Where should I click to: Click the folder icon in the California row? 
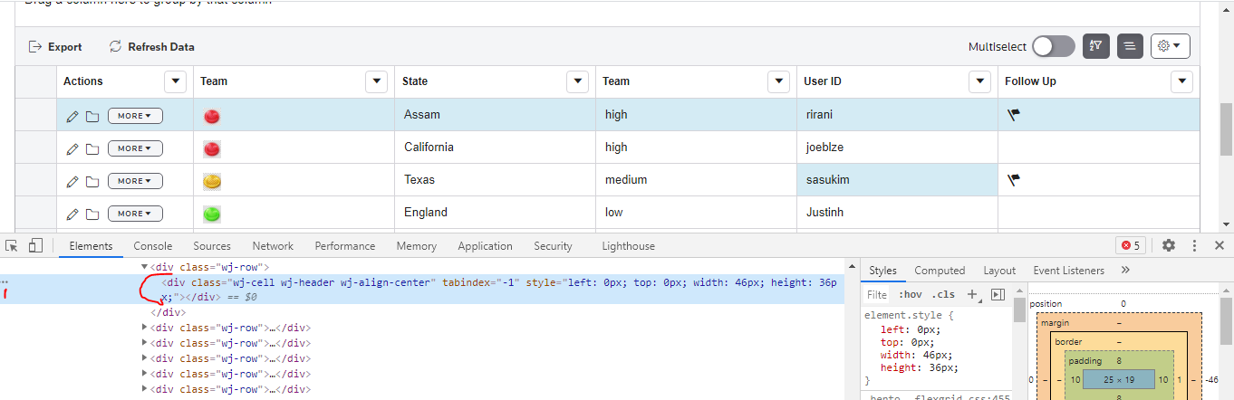(x=92, y=148)
